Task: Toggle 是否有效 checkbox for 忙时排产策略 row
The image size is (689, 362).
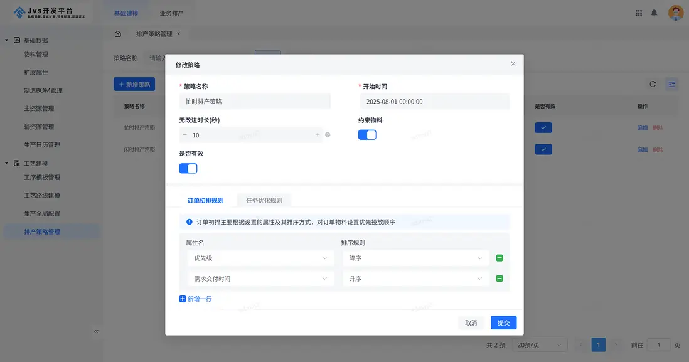Action: pyautogui.click(x=543, y=128)
